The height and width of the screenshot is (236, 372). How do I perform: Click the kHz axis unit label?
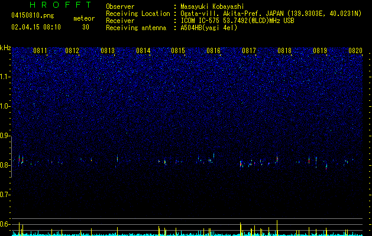[5, 48]
